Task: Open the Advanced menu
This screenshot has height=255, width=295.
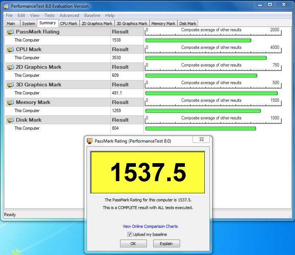Action: click(x=69, y=15)
